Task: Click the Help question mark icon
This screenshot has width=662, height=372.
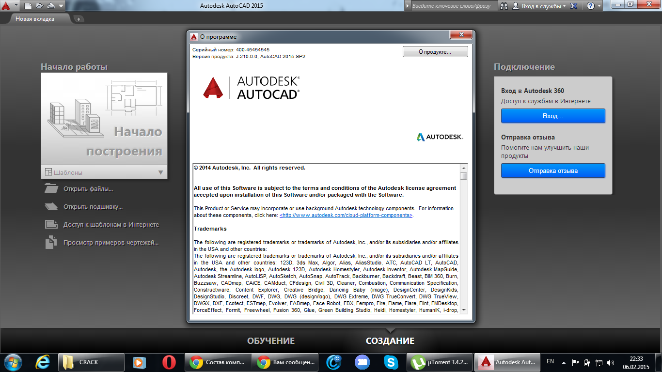Action: [x=590, y=6]
